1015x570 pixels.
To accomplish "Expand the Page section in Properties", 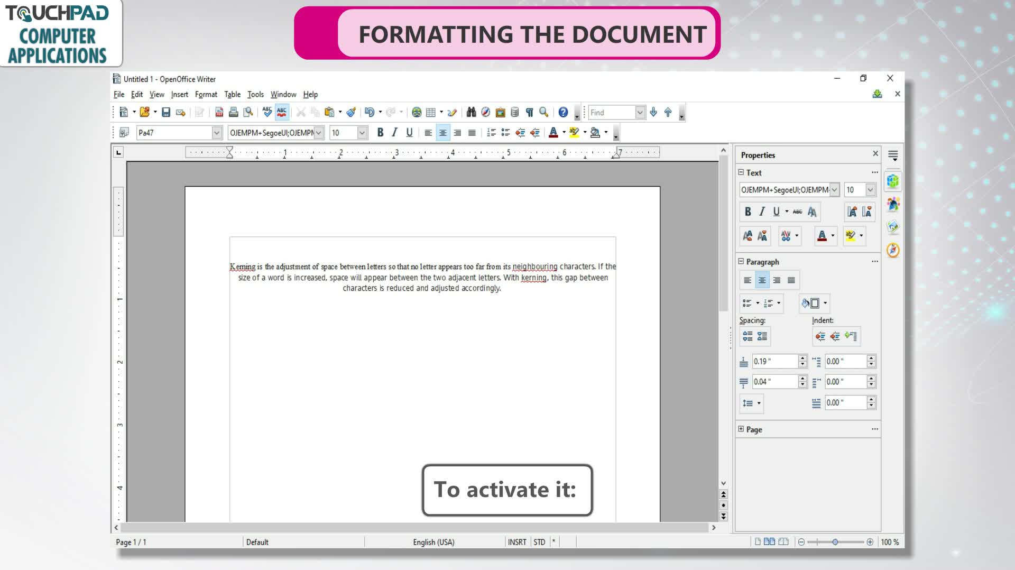I will coord(741,429).
